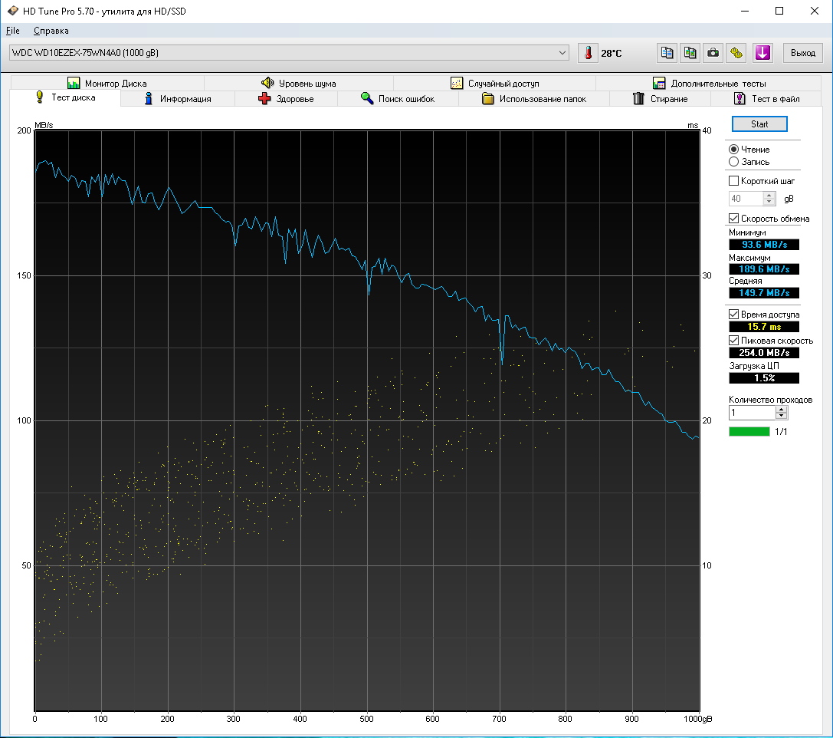Switch to Поиск ошибок tab
Viewport: 833px width, 738px height.
398,99
